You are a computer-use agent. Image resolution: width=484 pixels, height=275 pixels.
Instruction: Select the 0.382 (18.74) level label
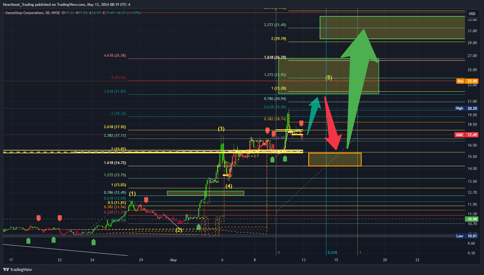click(x=275, y=119)
